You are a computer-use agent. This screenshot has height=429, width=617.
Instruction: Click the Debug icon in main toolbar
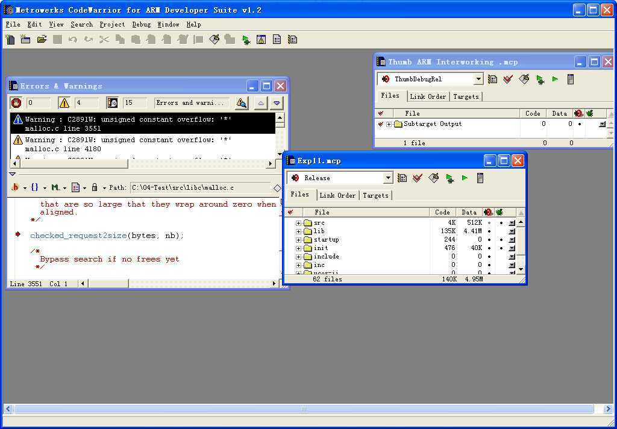246,39
